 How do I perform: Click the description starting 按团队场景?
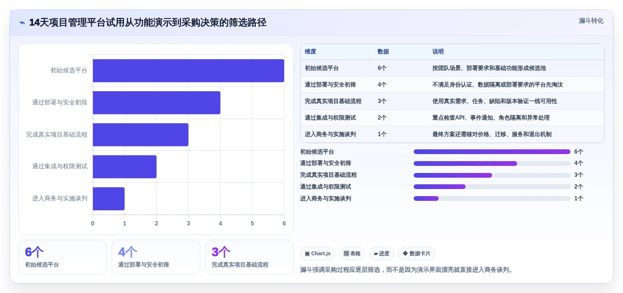(489, 68)
